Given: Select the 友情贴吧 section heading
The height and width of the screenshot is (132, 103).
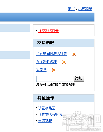Looking at the screenshot, I should [x=46, y=43].
